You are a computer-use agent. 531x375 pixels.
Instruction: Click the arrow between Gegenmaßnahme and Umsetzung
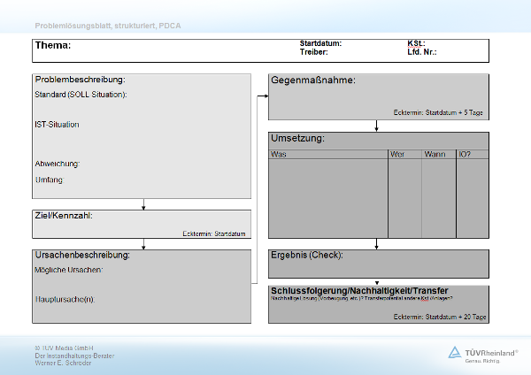(377, 126)
